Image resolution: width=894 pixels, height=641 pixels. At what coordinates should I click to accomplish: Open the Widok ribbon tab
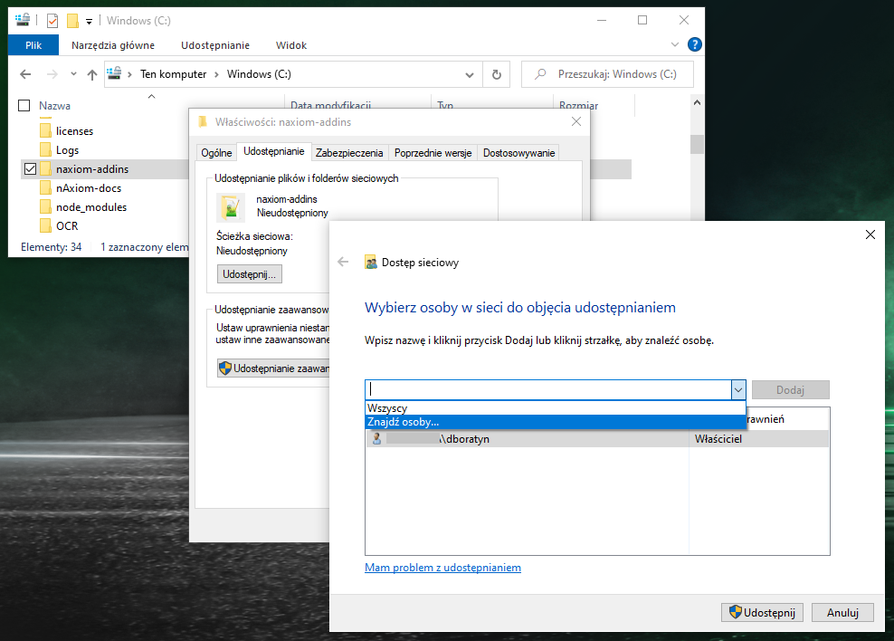[x=291, y=45]
